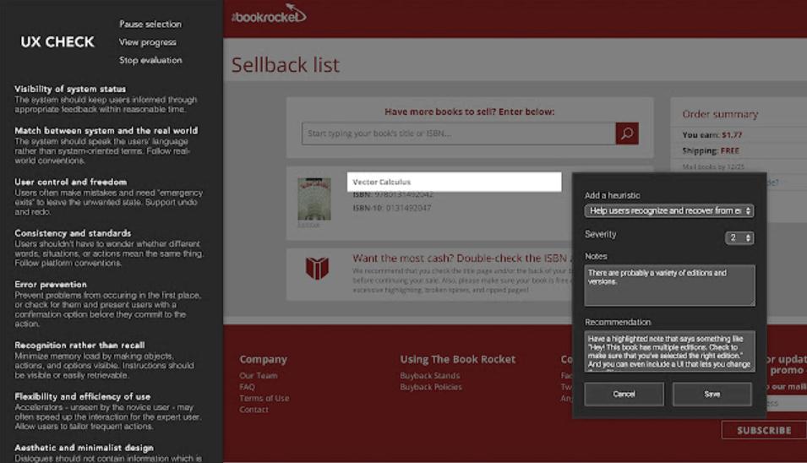Select the Visibility of system status heuristic
The height and width of the screenshot is (463, 807).
point(70,89)
